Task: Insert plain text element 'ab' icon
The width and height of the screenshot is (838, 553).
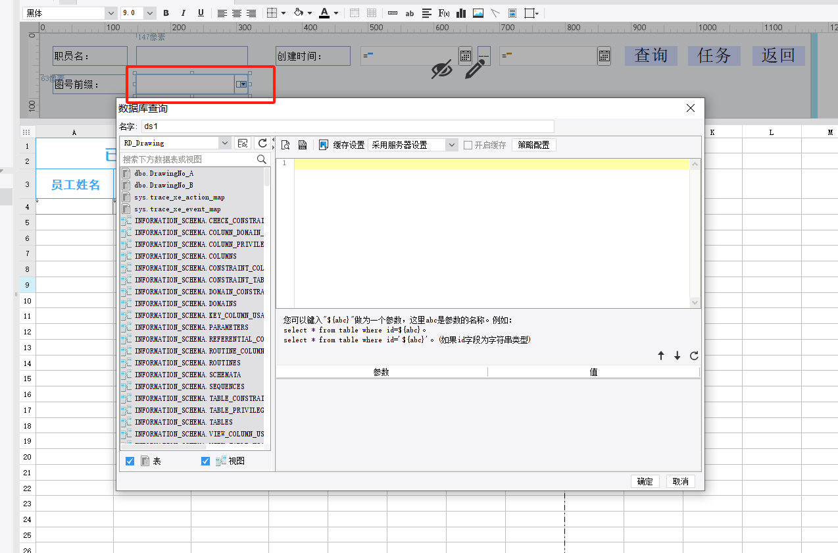Action: pyautogui.click(x=410, y=13)
